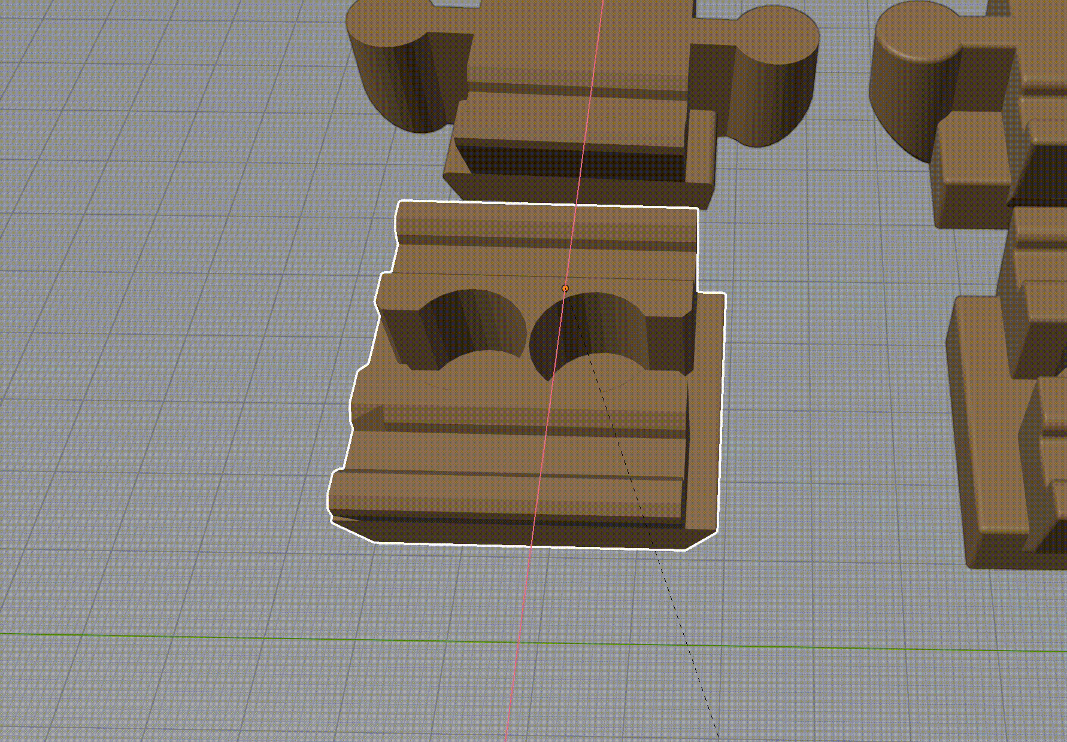Click the front bottom rail of outlined block
The width and height of the screenshot is (1067, 742).
point(509,497)
